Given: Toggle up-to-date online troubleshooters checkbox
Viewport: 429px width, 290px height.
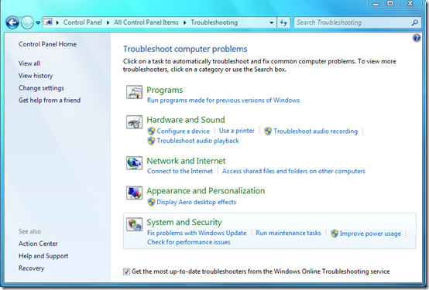Looking at the screenshot, I should click(x=126, y=271).
